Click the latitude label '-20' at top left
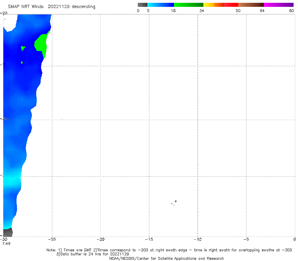The width and height of the screenshot is (298, 261). point(4,13)
